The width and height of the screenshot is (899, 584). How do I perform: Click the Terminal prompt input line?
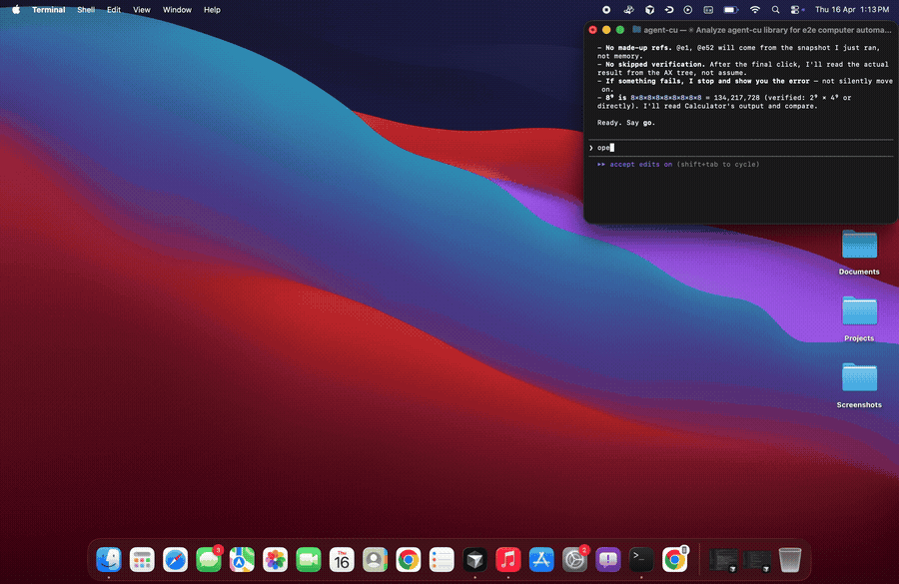pyautogui.click(x=741, y=148)
